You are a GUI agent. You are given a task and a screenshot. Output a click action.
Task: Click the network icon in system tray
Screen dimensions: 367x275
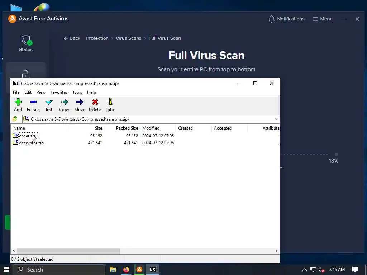[313, 270]
